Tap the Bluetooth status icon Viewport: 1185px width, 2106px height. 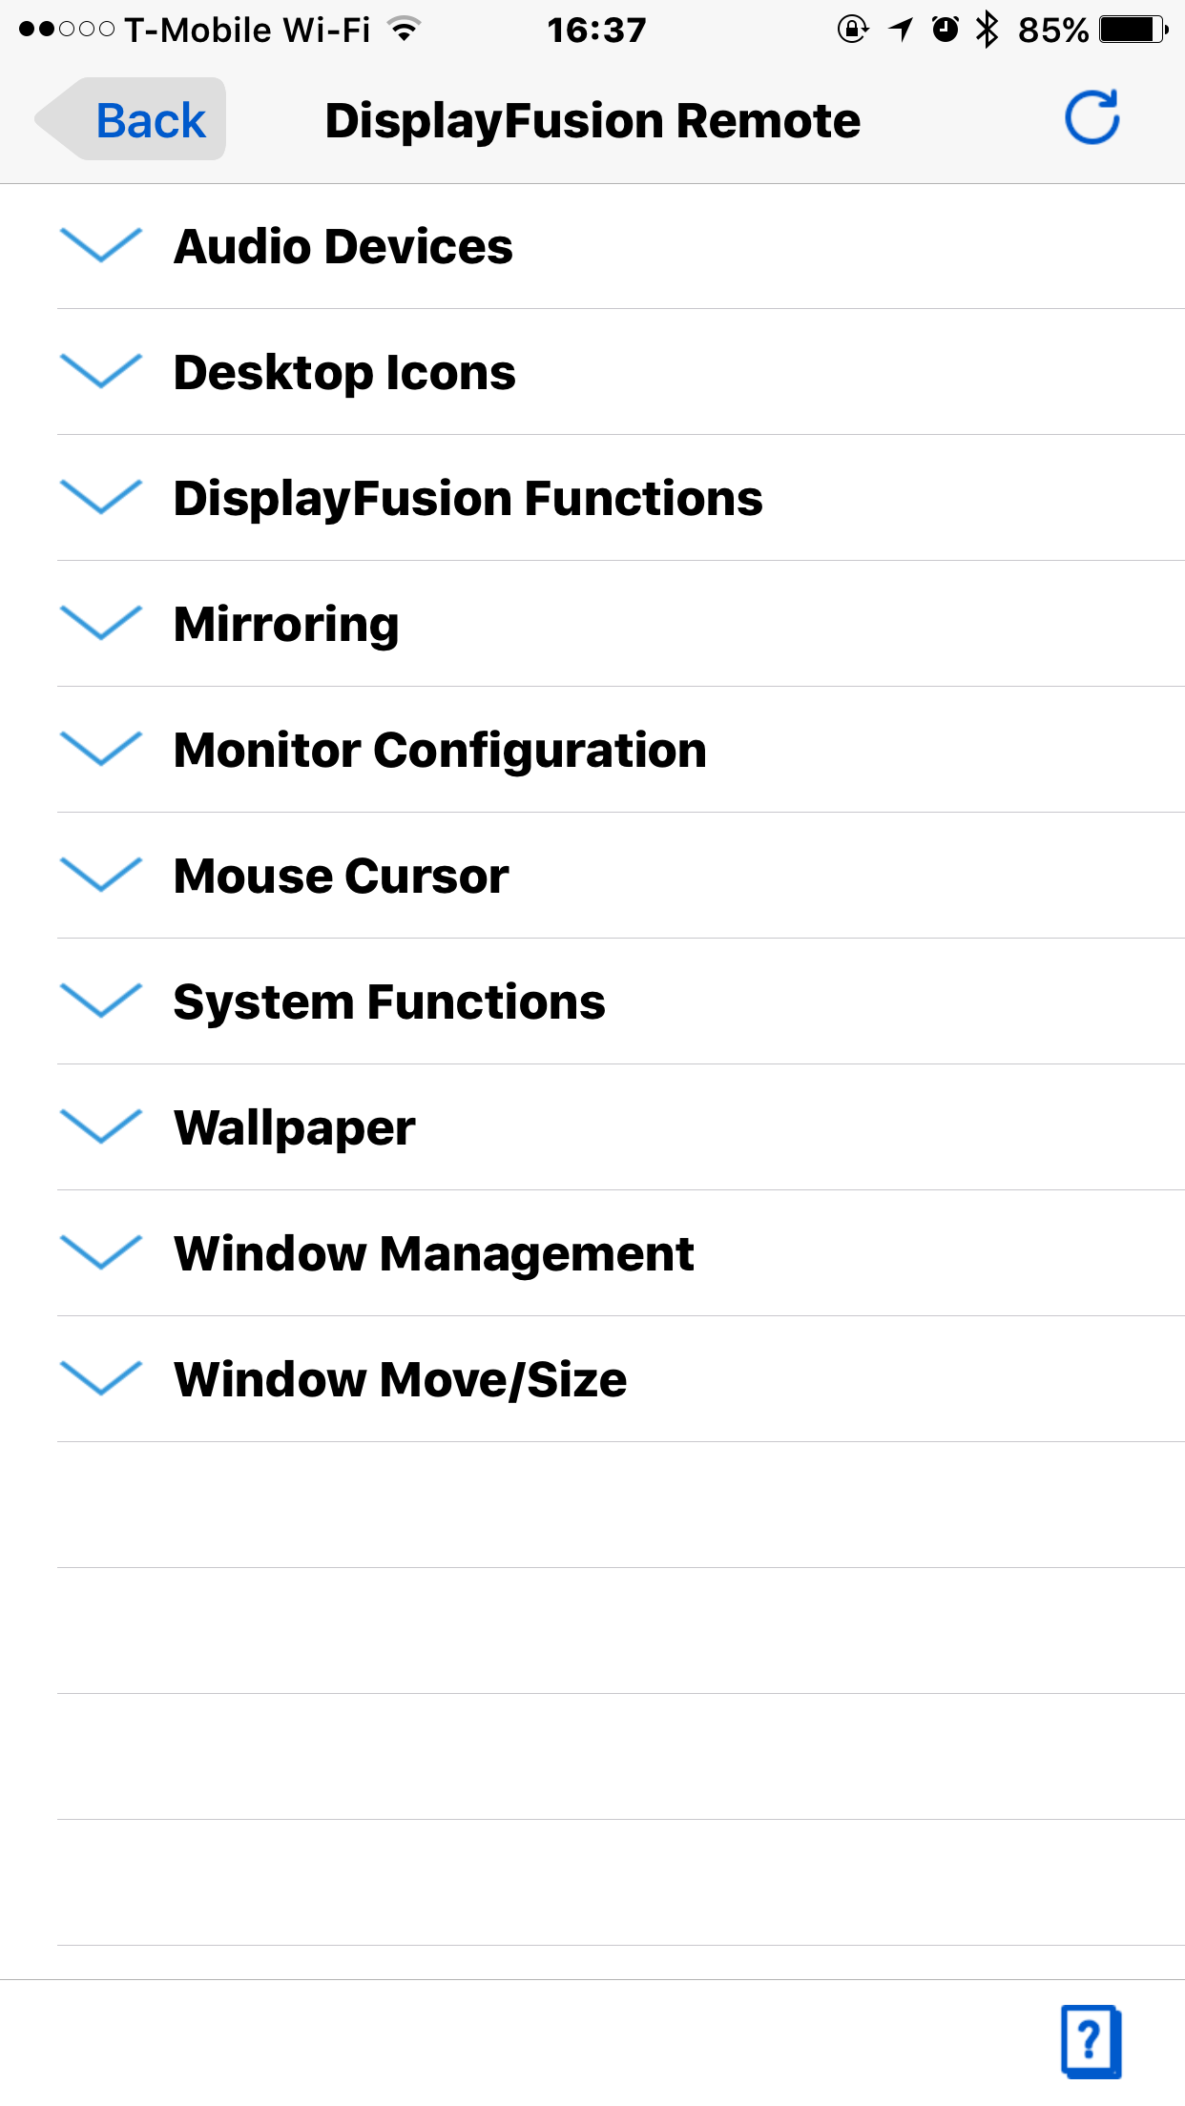[987, 30]
